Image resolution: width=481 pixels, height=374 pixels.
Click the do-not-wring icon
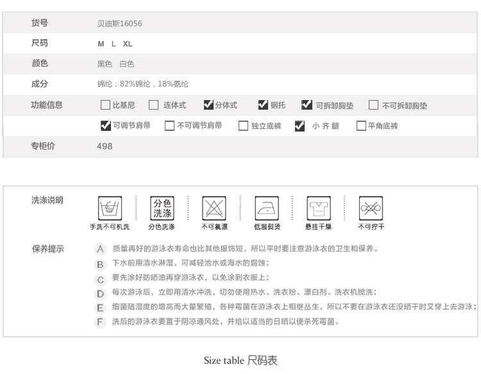[371, 208]
